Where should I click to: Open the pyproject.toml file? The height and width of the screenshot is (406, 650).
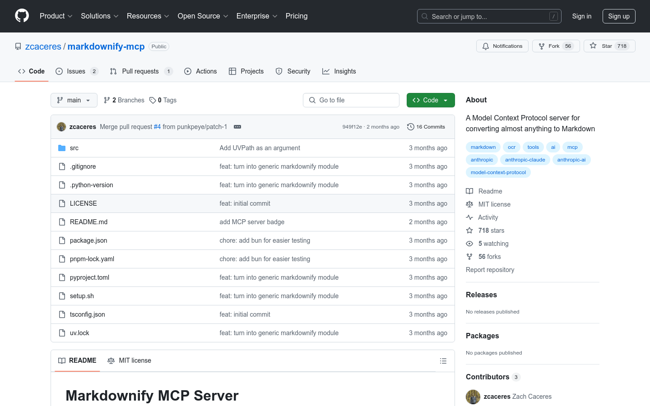(x=89, y=277)
